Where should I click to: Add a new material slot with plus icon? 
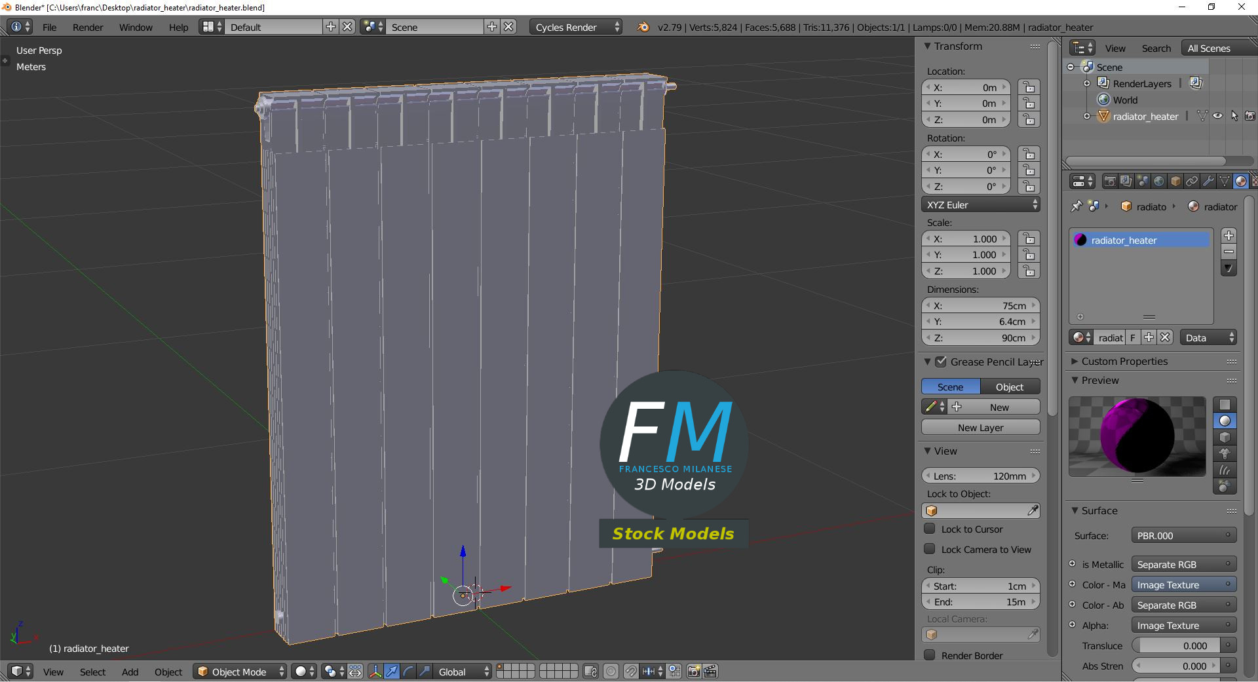tap(1229, 236)
